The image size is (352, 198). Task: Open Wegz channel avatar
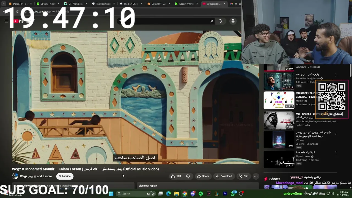(15, 176)
